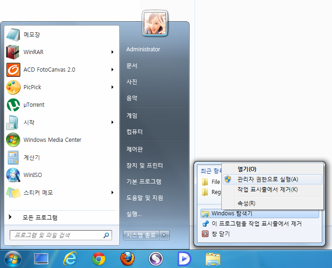
Task: Expand the WinRAR submenu arrow
Action: point(112,52)
